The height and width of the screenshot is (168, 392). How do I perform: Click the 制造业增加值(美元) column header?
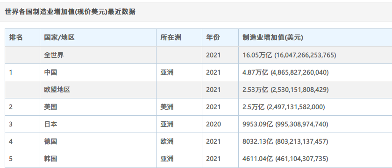click(x=273, y=37)
